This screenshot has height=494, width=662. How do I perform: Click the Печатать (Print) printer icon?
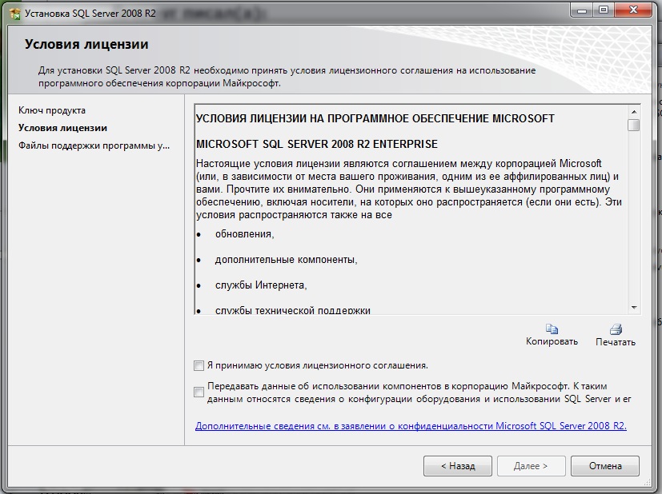click(615, 329)
